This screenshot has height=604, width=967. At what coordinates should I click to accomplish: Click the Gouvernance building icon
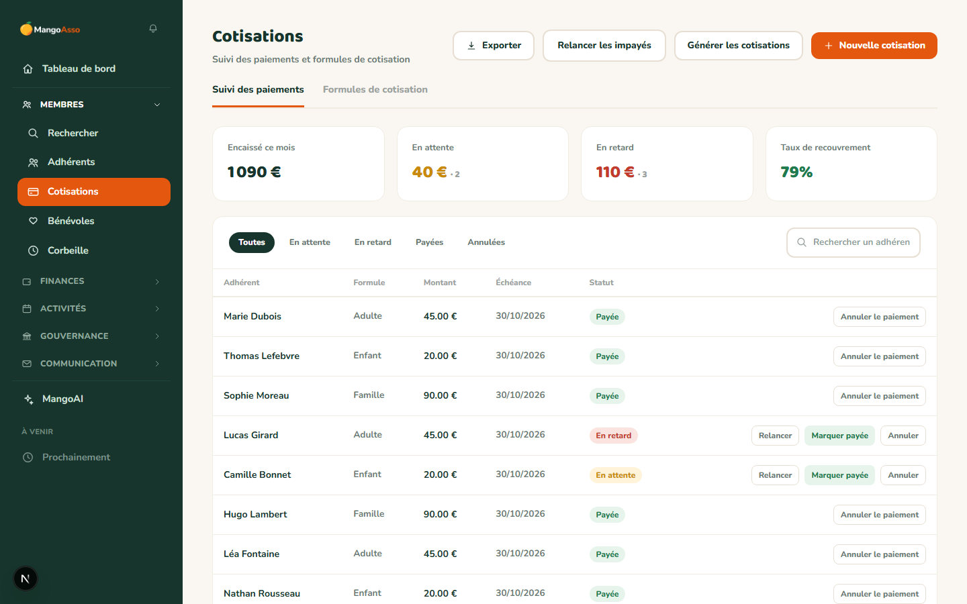(x=27, y=336)
